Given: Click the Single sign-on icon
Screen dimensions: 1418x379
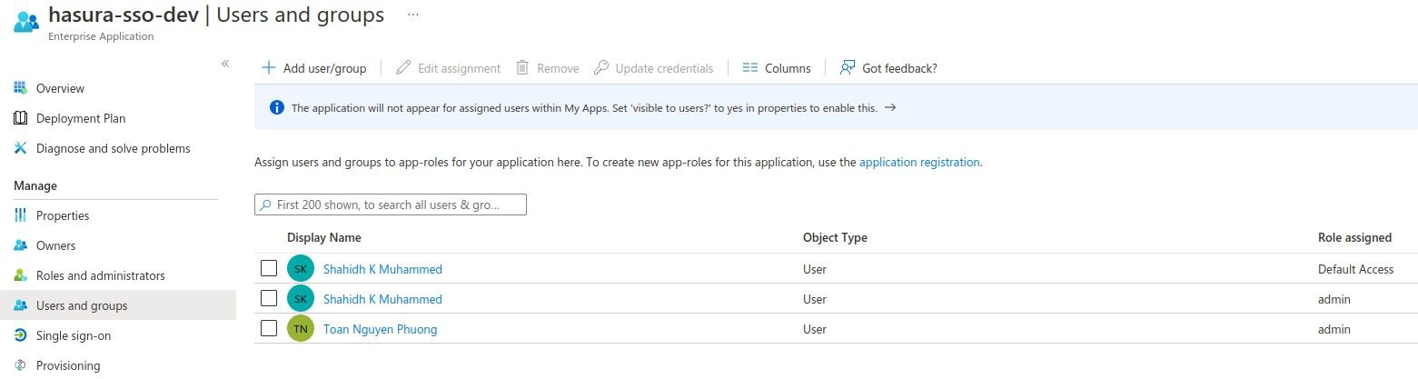Looking at the screenshot, I should coord(20,335).
